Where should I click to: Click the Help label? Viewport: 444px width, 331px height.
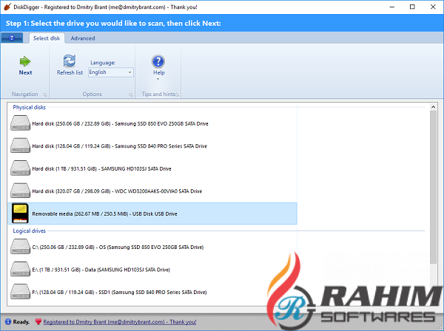pos(159,72)
